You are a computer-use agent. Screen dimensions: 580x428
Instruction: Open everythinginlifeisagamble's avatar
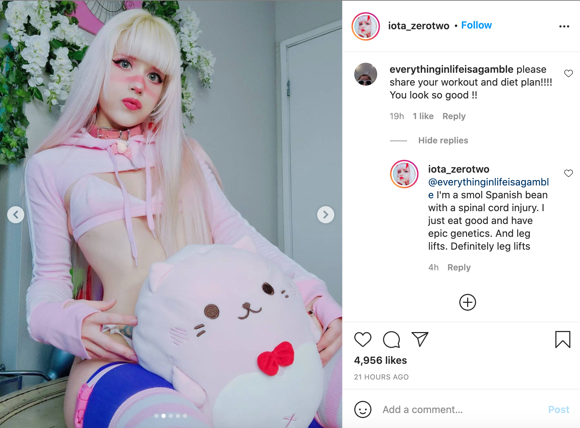tap(365, 74)
